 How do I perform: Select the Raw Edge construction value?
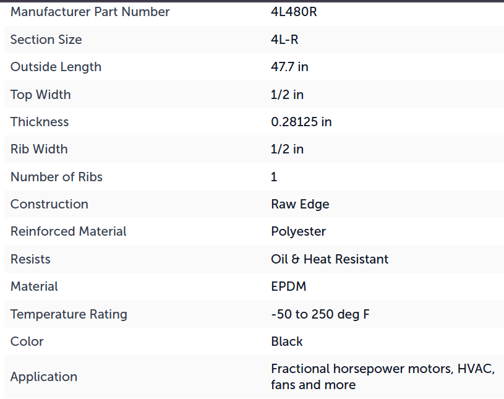(x=300, y=204)
